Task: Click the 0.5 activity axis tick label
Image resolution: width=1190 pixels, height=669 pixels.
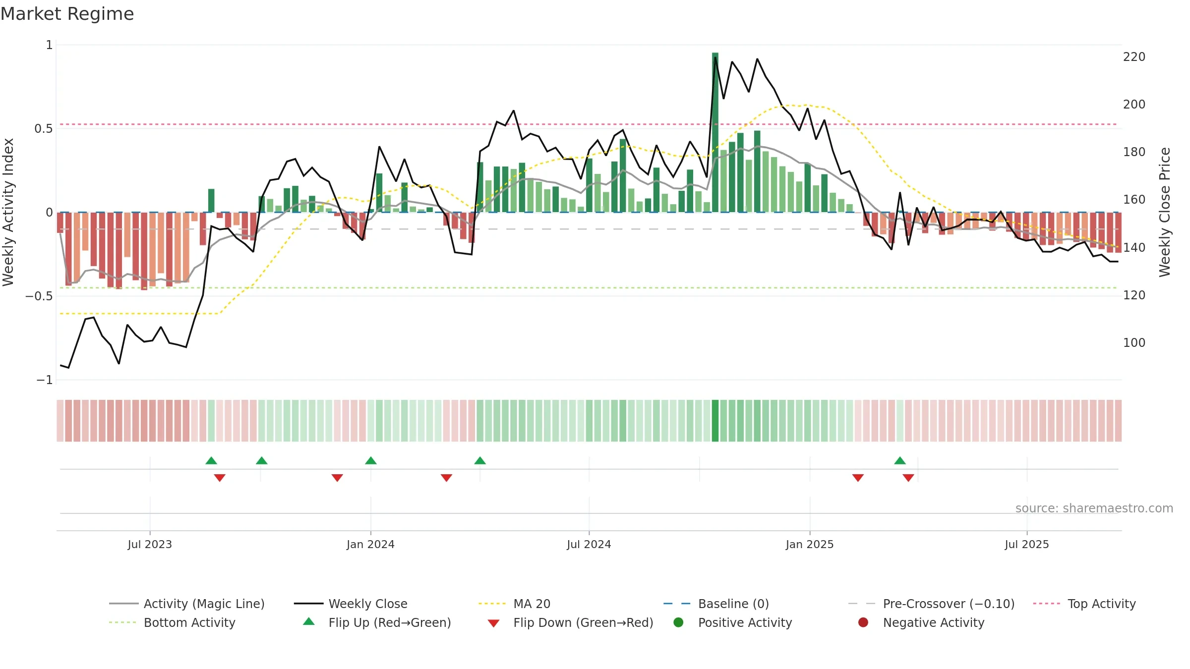Action: click(44, 129)
